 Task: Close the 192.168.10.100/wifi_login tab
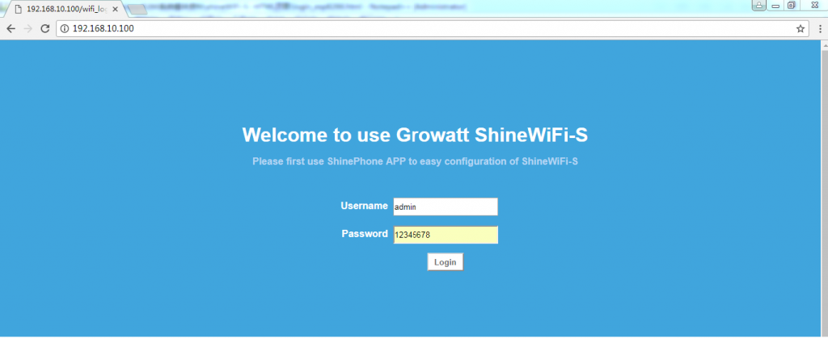(115, 10)
